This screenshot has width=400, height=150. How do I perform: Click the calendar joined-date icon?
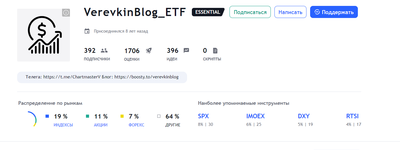click(87, 31)
